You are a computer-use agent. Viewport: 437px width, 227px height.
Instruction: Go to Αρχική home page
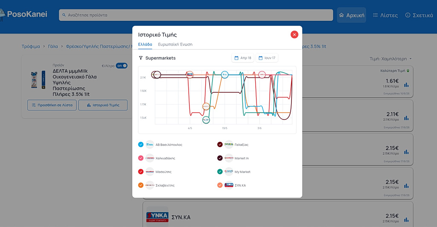coord(352,15)
